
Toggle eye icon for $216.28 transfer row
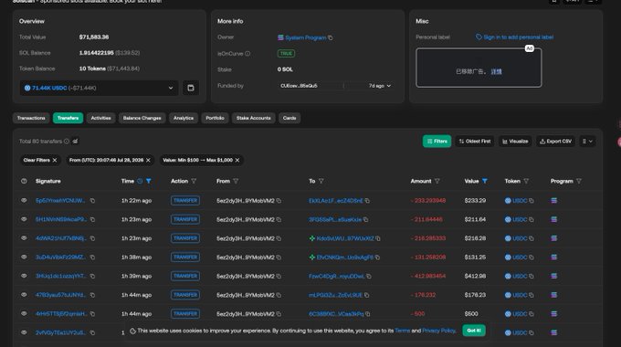pyautogui.click(x=24, y=238)
